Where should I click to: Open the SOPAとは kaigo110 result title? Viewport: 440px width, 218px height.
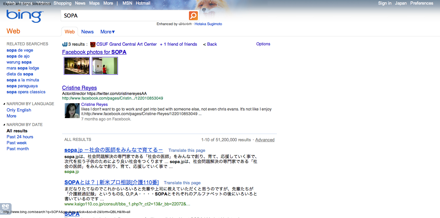(x=112, y=183)
